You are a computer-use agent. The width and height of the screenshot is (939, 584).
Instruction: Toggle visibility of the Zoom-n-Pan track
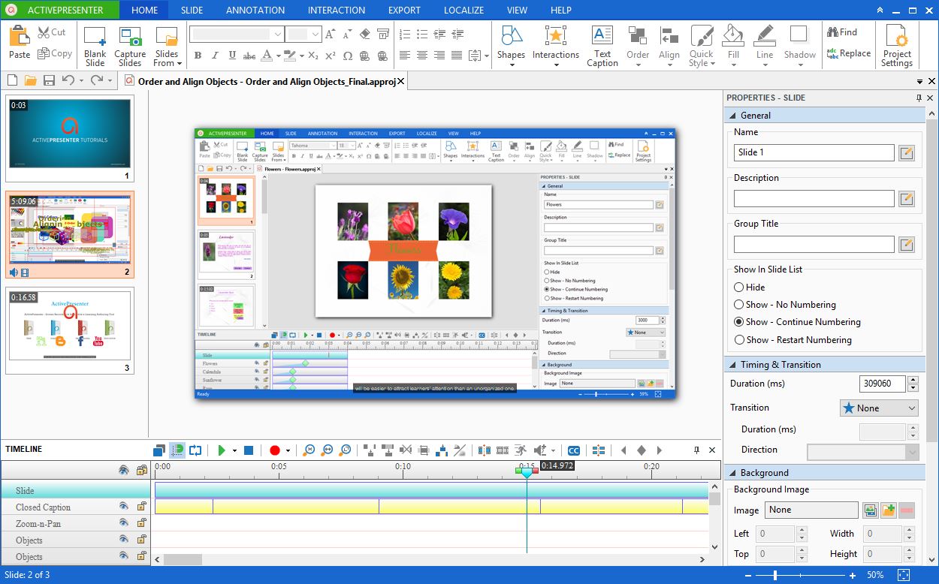pyautogui.click(x=124, y=523)
